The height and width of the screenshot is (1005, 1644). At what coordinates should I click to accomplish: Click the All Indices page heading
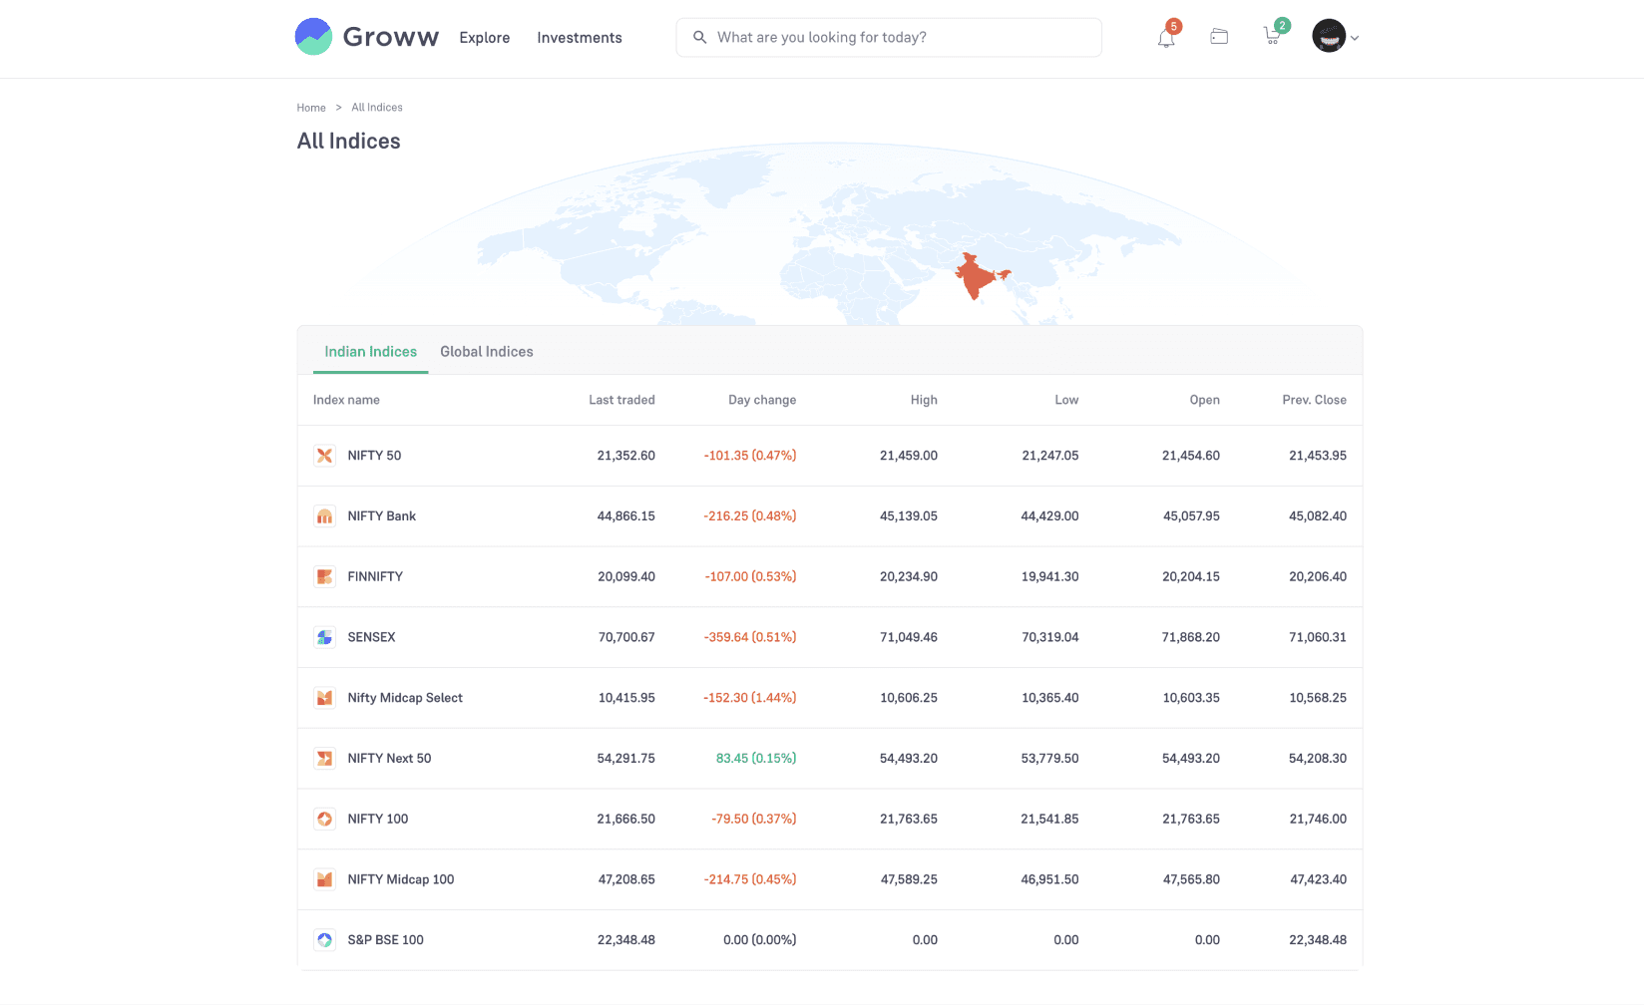(x=348, y=142)
